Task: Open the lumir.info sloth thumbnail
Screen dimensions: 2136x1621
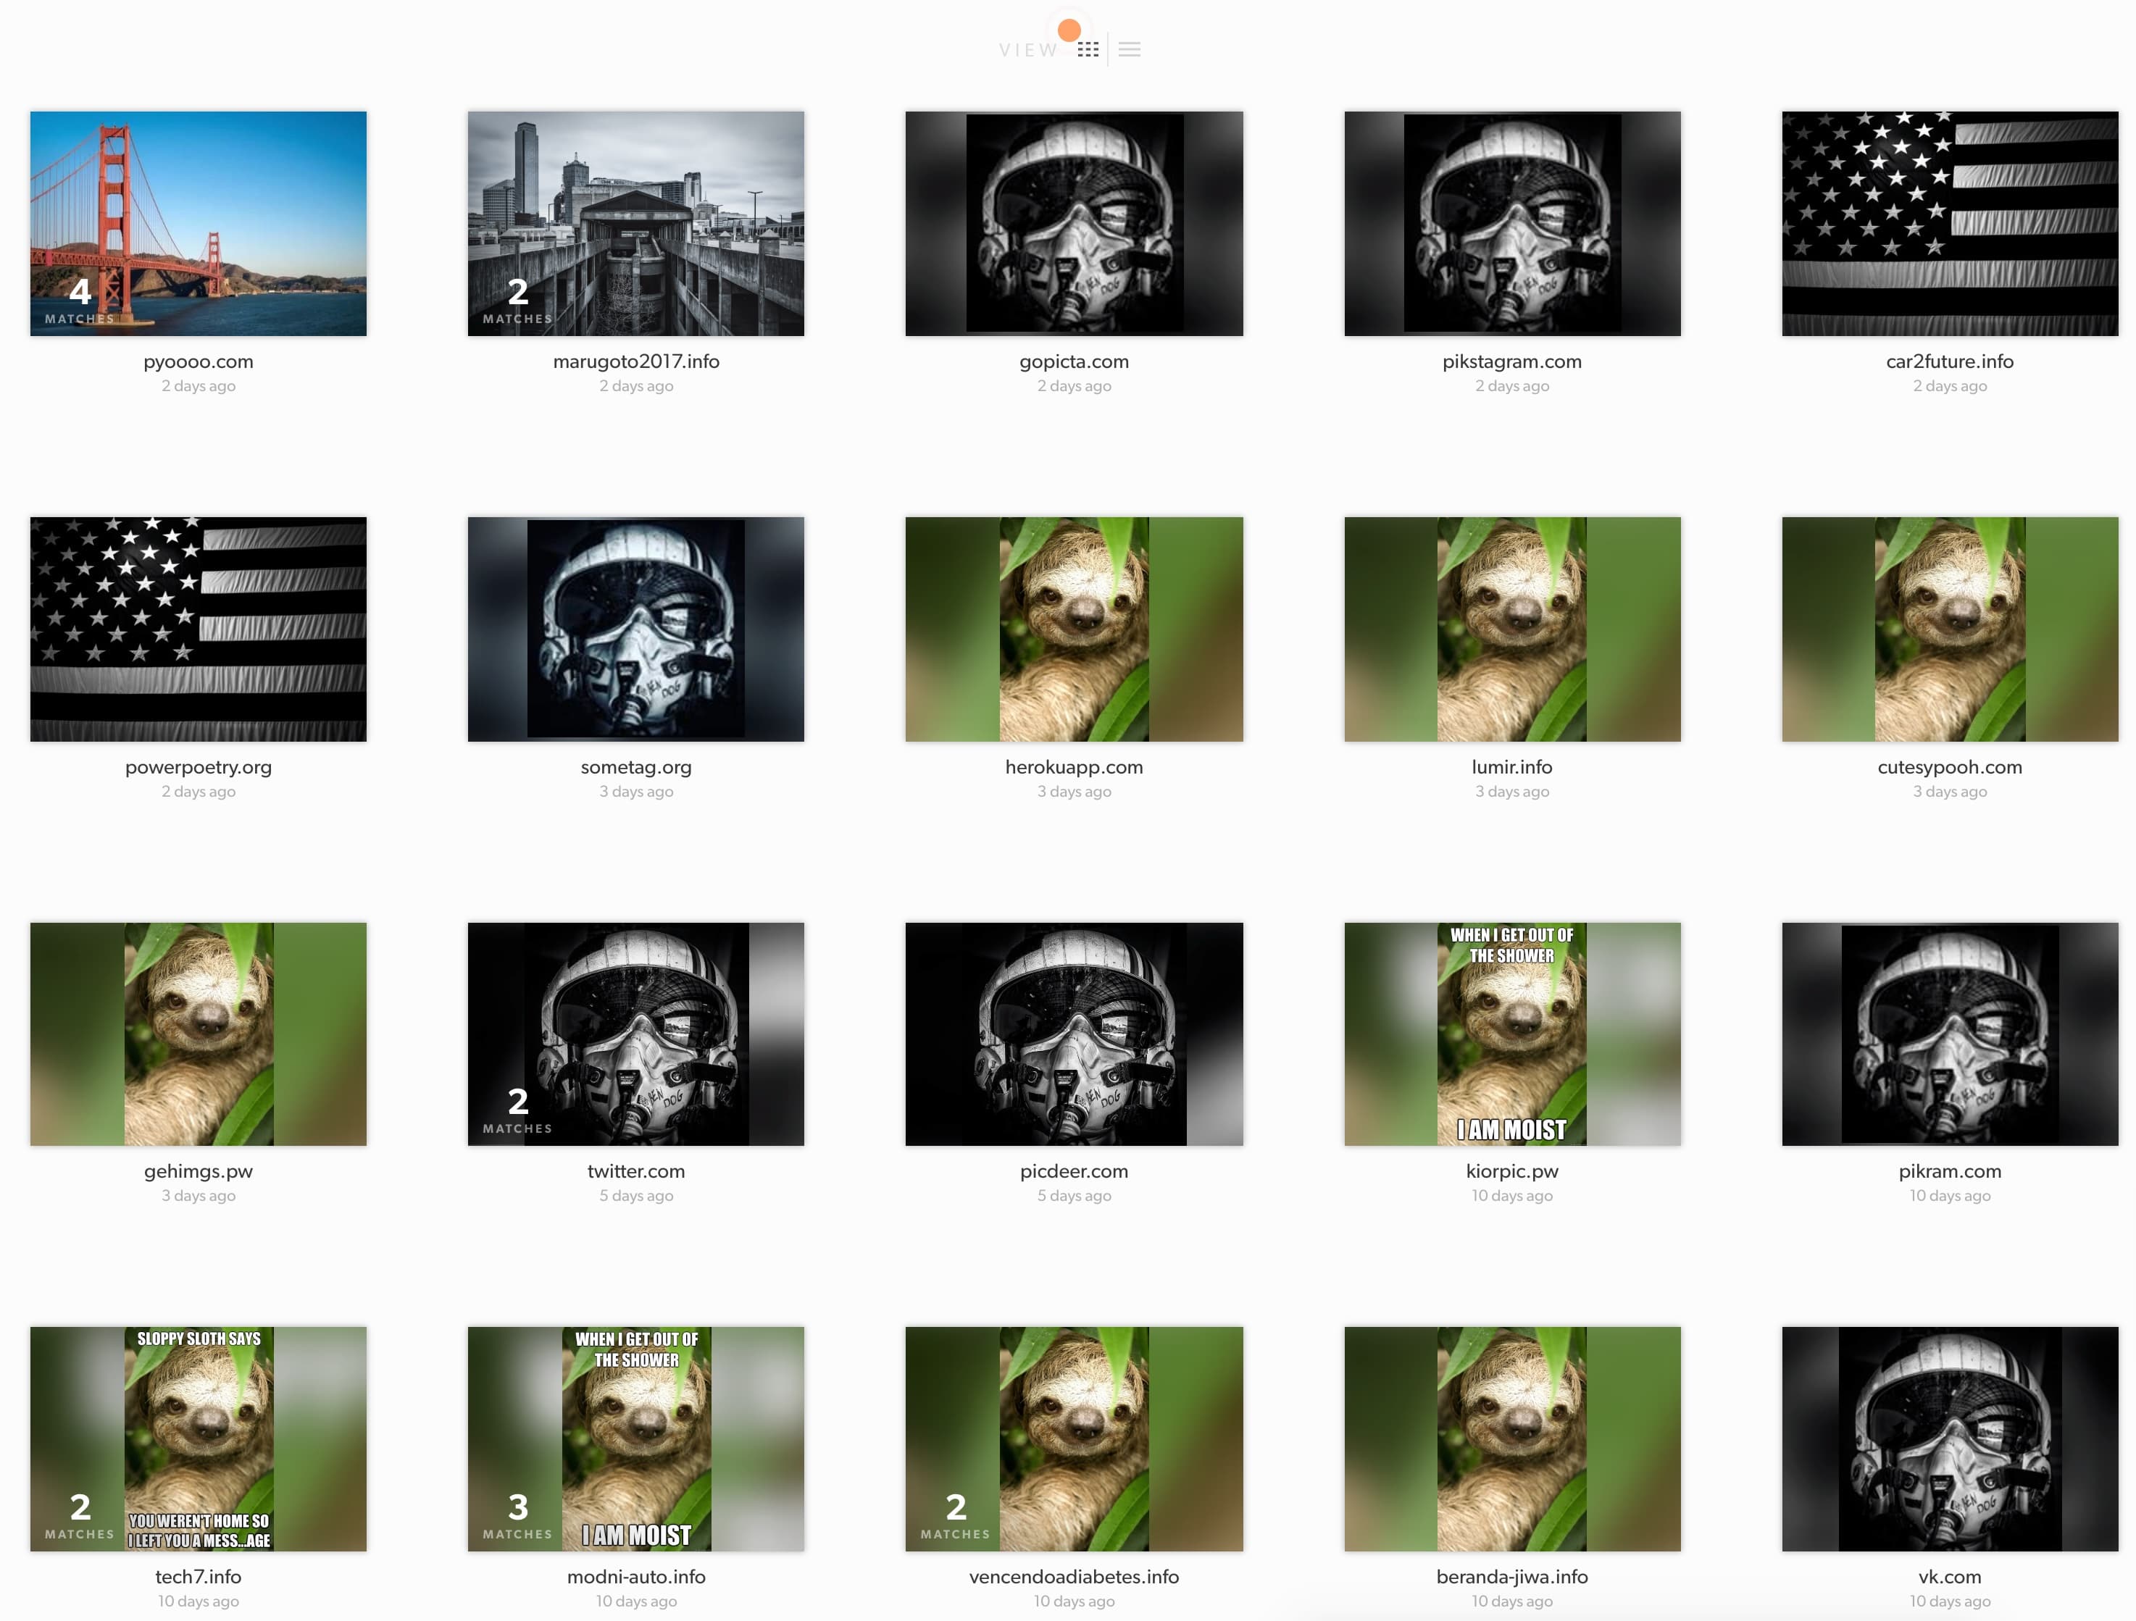Action: tap(1511, 629)
